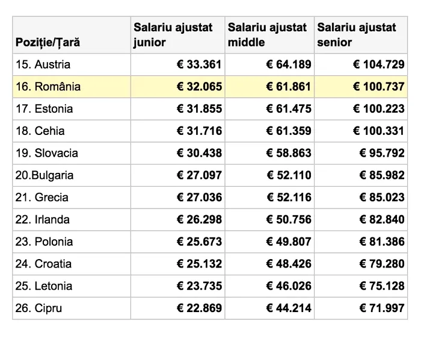This screenshot has width=421, height=341.
Task: Click the 20.Bulgaria country cell
Action: [x=45, y=175]
